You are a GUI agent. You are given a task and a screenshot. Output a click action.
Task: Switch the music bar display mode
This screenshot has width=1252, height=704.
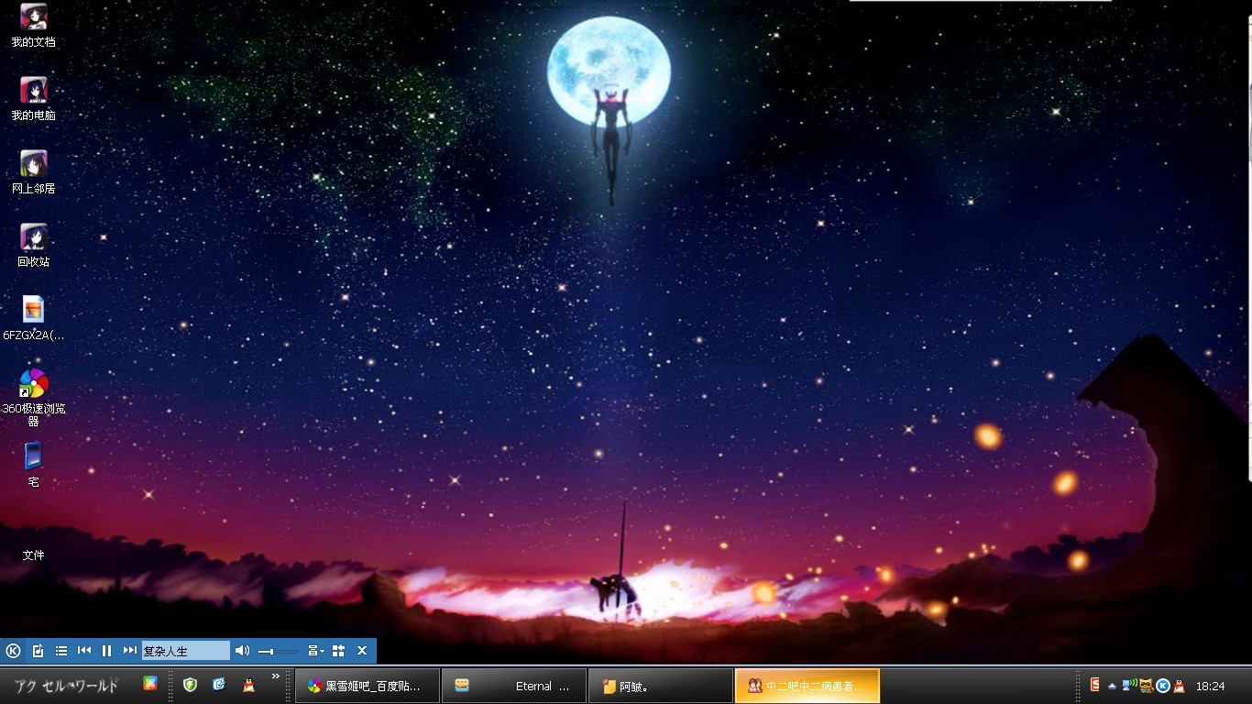pos(338,651)
